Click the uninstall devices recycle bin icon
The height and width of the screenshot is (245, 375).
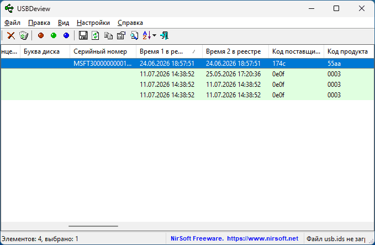click(23, 36)
